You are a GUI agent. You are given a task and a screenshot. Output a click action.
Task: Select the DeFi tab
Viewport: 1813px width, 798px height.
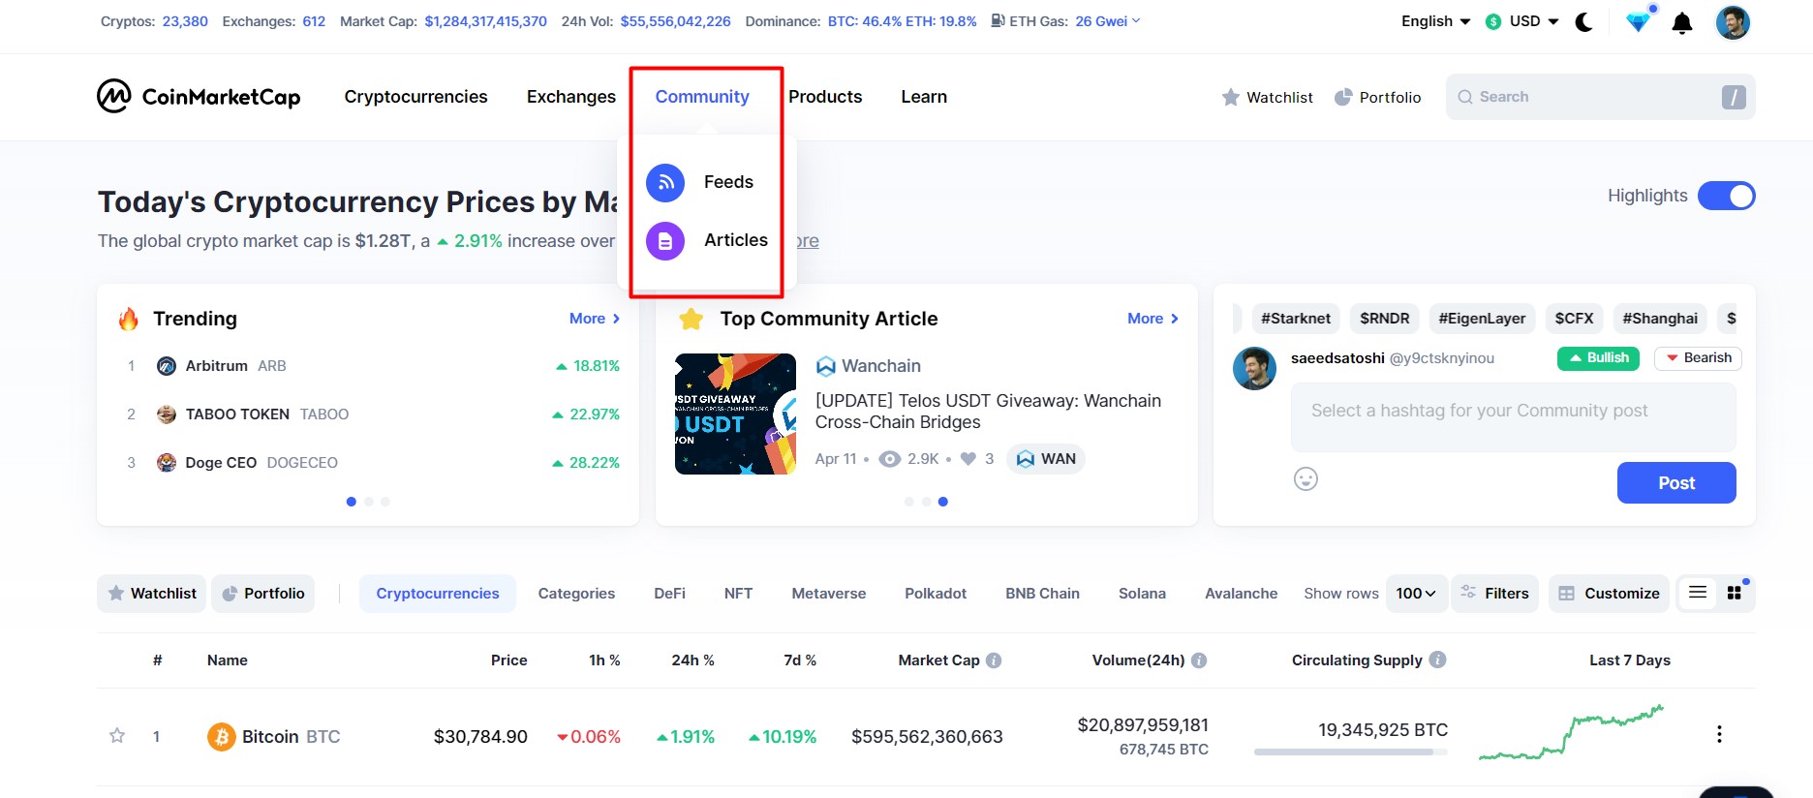point(669,594)
